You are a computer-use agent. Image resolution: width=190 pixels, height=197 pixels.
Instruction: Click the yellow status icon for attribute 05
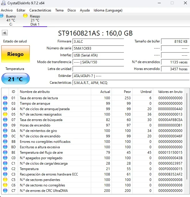coord(5,114)
